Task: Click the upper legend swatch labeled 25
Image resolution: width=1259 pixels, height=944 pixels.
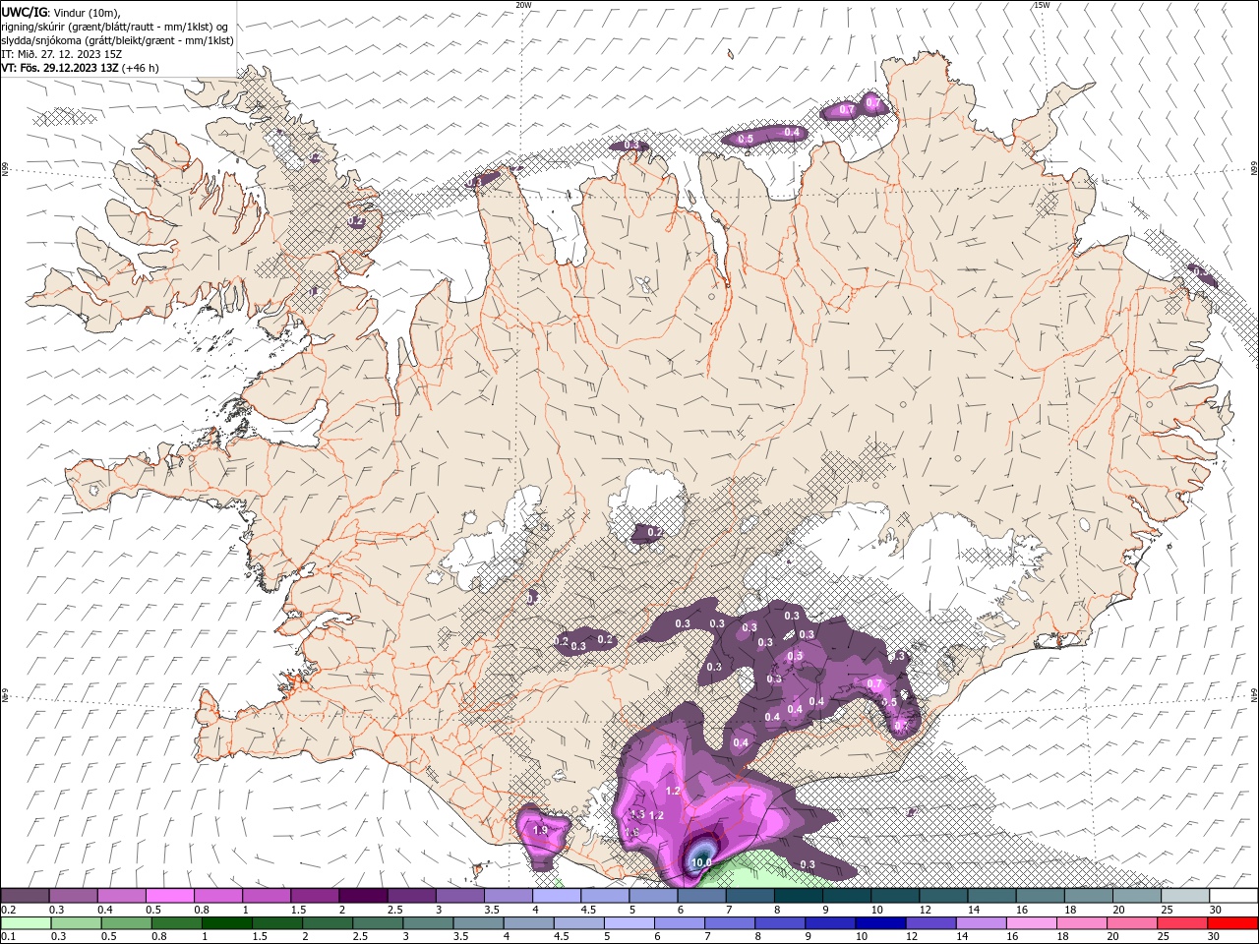Action: click(x=1186, y=896)
